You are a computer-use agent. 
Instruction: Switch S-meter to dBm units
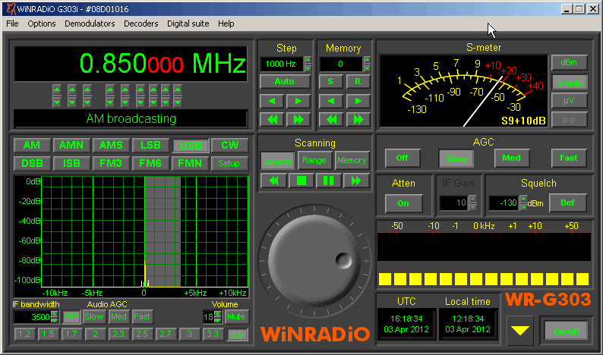click(569, 63)
